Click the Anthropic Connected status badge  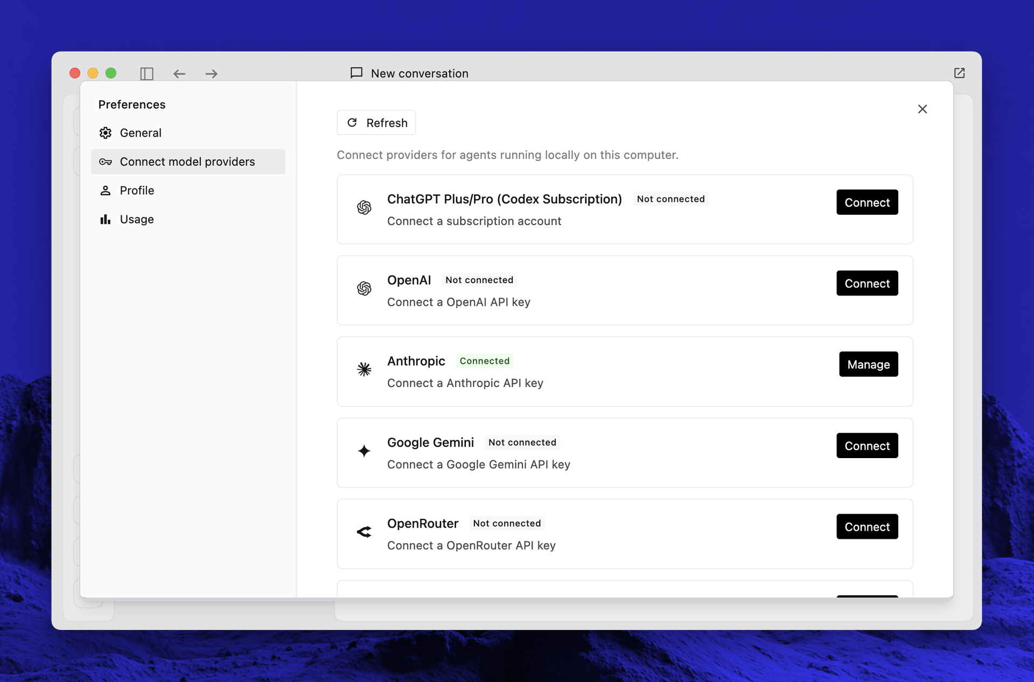(x=485, y=361)
